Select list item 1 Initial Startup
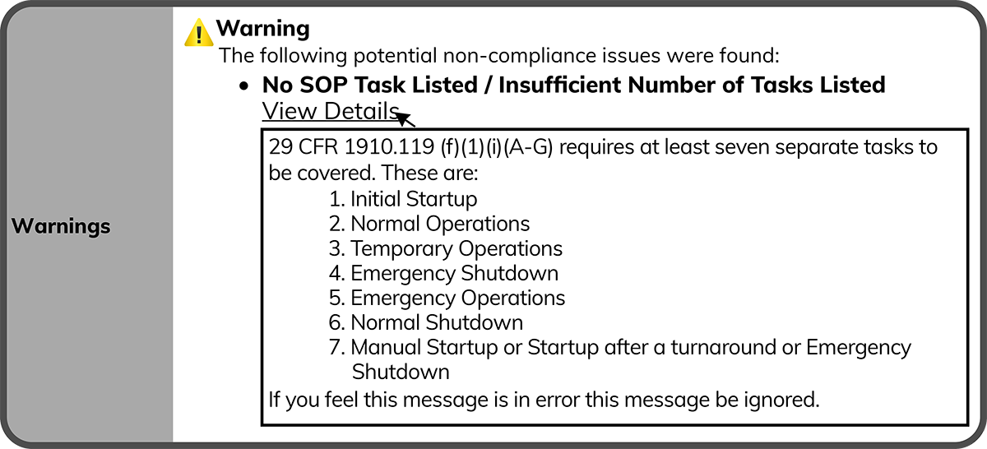 [x=403, y=199]
